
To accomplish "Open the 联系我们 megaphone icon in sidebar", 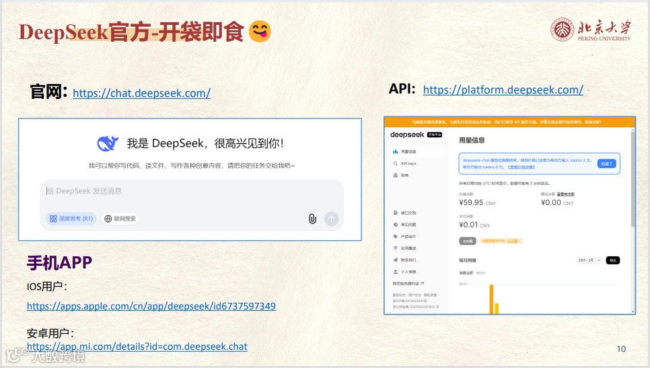I will 396,260.
